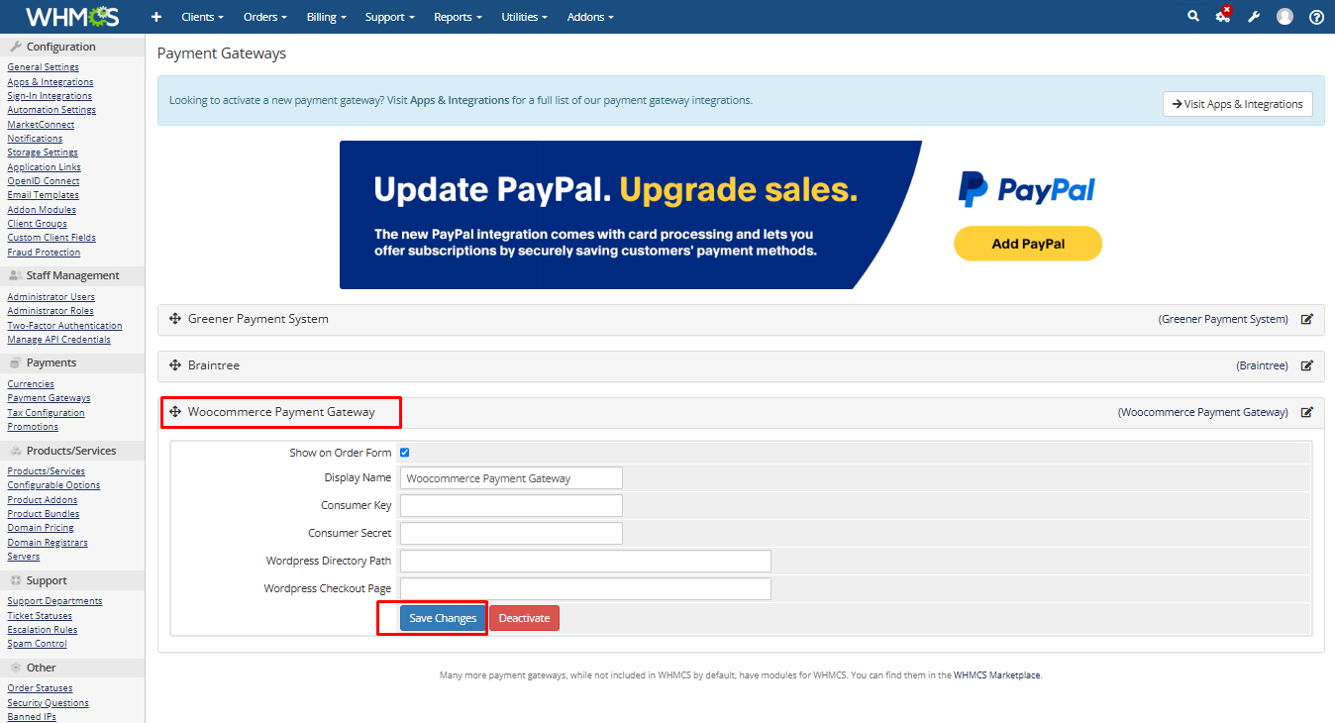Focus the Wordpress Checkout Page field
The image size is (1335, 723).
point(585,589)
